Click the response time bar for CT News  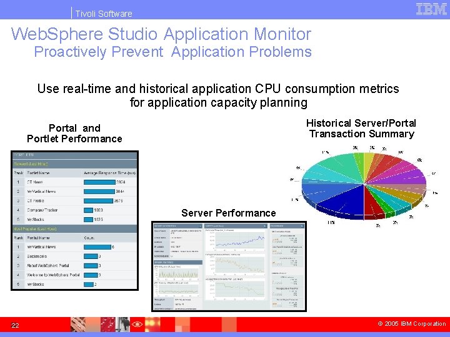pos(99,182)
